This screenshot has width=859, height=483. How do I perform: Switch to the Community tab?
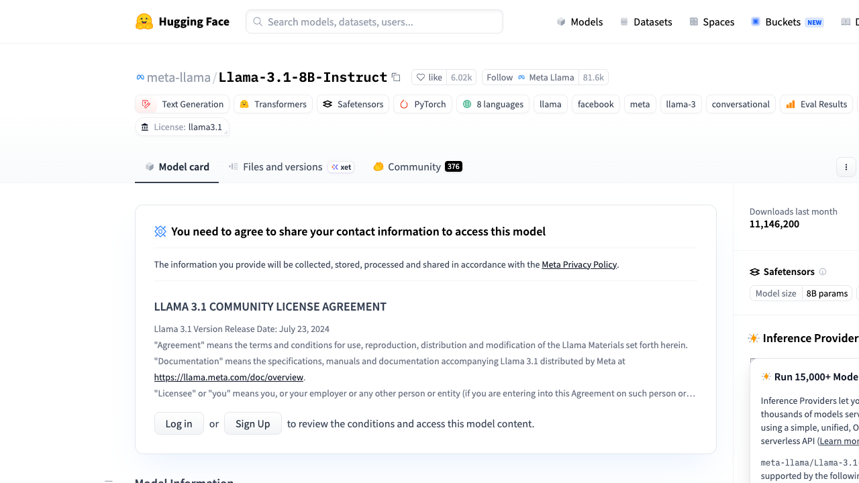click(417, 167)
